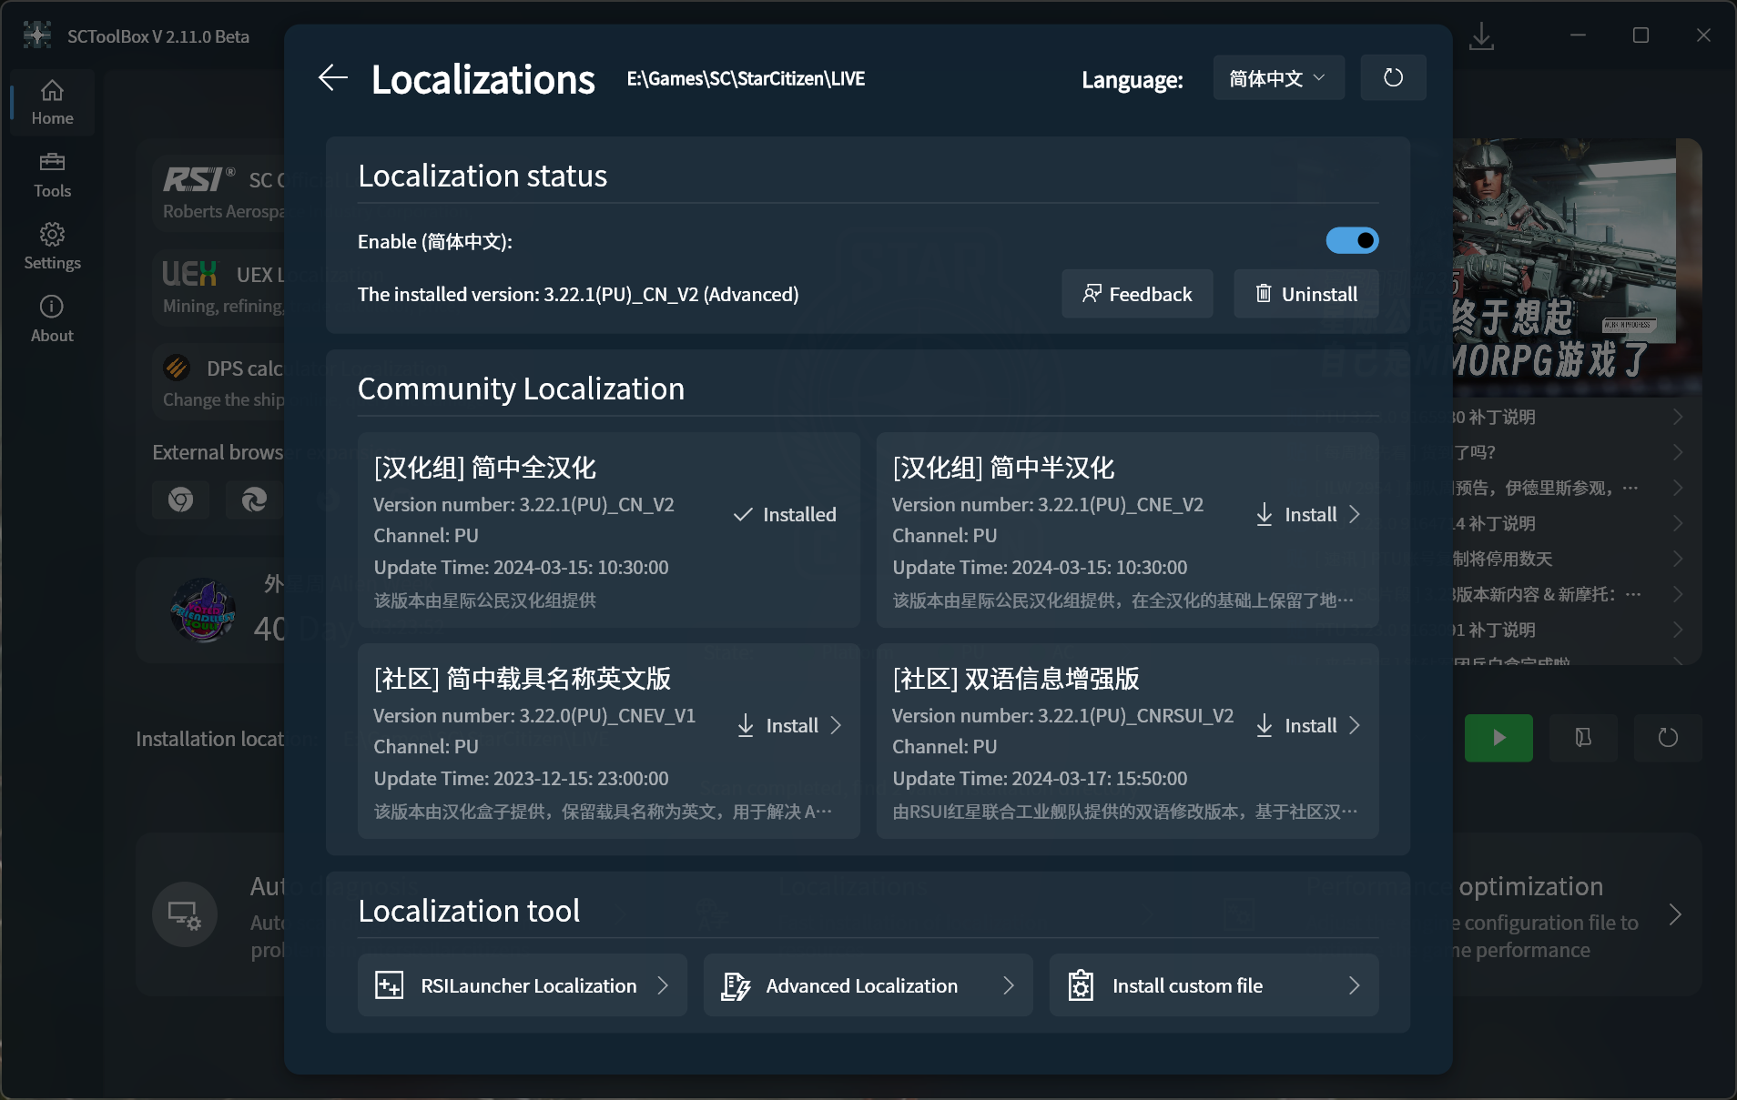Click the icon button right of the green play button

point(1583,738)
